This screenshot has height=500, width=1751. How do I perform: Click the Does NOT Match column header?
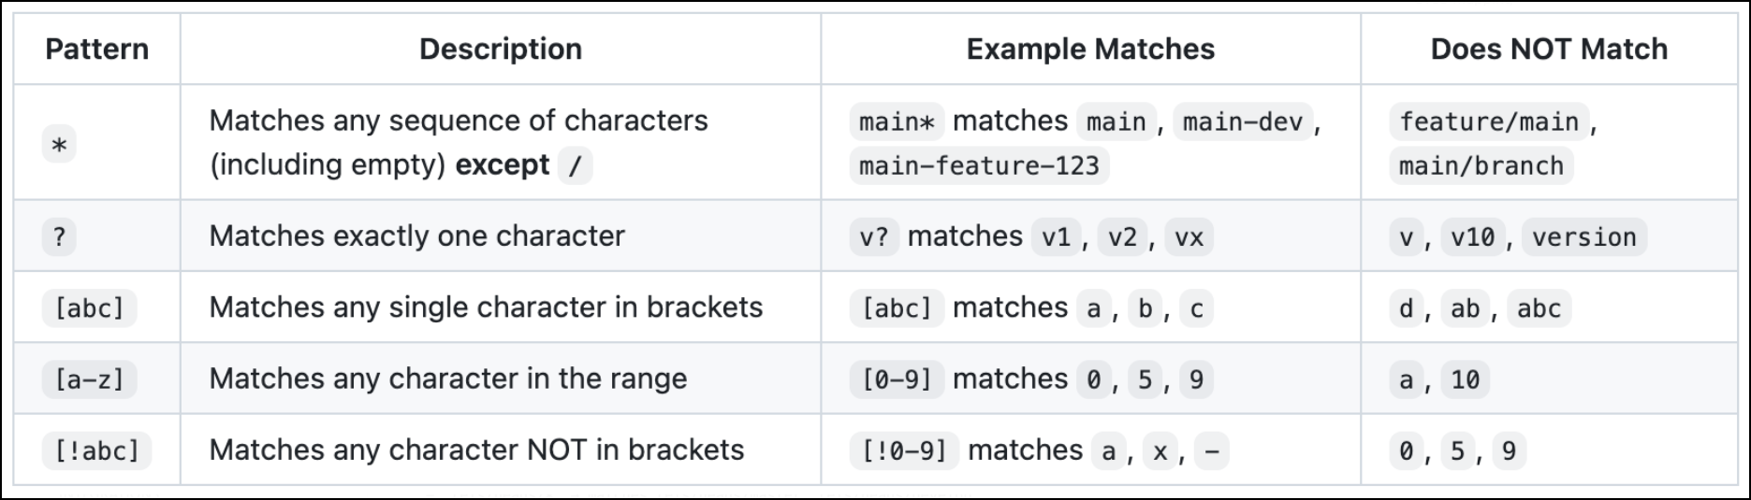pyautogui.click(x=1549, y=49)
